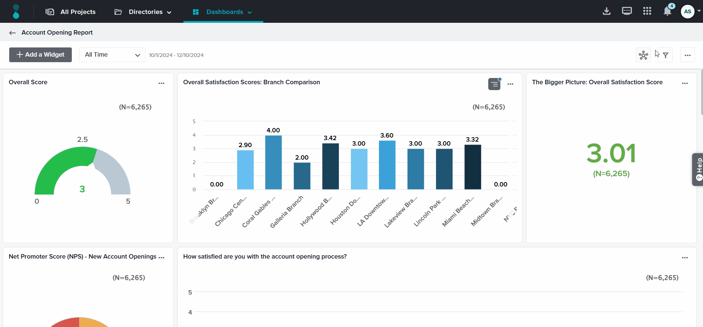The height and width of the screenshot is (327, 703).
Task: Open the notifications bell
Action: coord(667,11)
